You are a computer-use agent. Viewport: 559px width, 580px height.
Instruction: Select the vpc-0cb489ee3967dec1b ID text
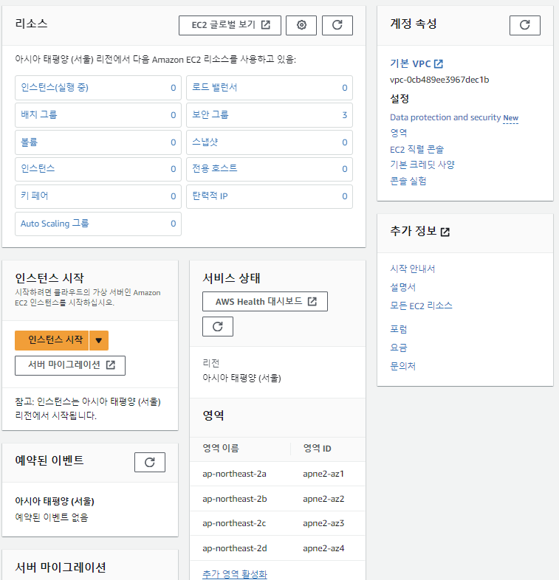tap(439, 80)
